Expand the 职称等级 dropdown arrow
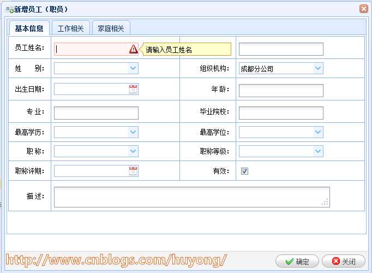This screenshot has height=273, width=372. click(x=318, y=151)
